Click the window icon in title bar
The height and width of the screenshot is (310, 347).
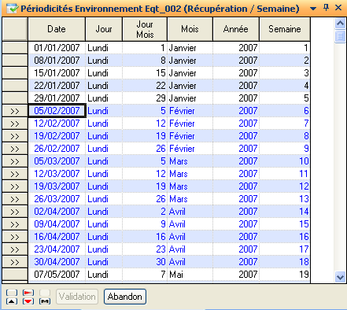pos(12,9)
